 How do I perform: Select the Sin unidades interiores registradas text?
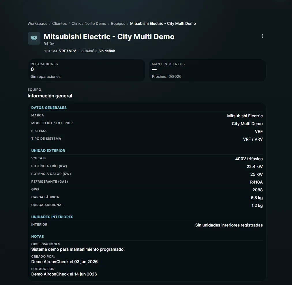(229, 225)
